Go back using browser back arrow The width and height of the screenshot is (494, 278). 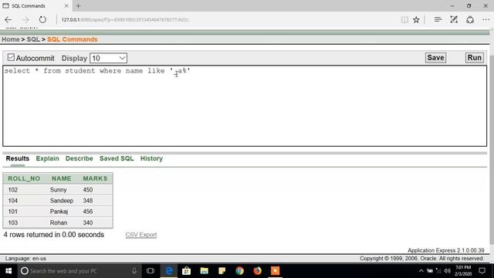[8, 19]
